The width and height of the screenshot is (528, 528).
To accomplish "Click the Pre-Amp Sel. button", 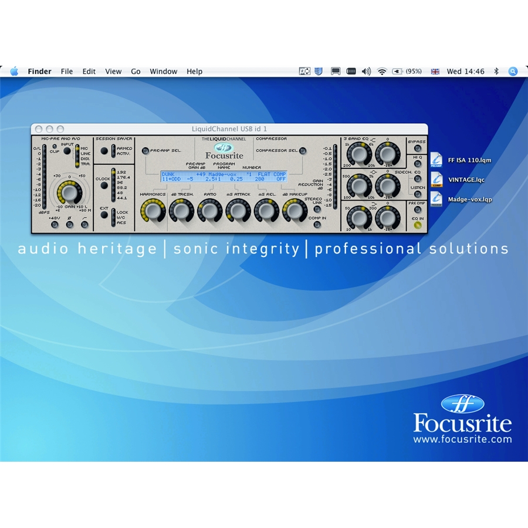I will [x=145, y=151].
